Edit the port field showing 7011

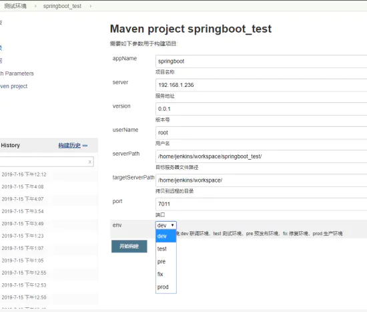click(x=261, y=204)
